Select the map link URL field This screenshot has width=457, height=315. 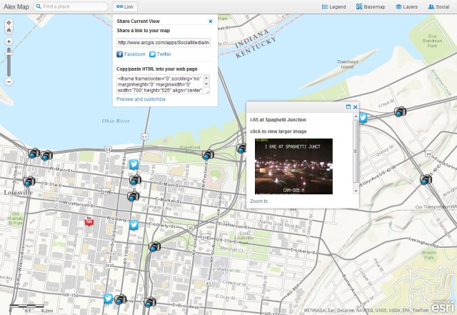(163, 42)
